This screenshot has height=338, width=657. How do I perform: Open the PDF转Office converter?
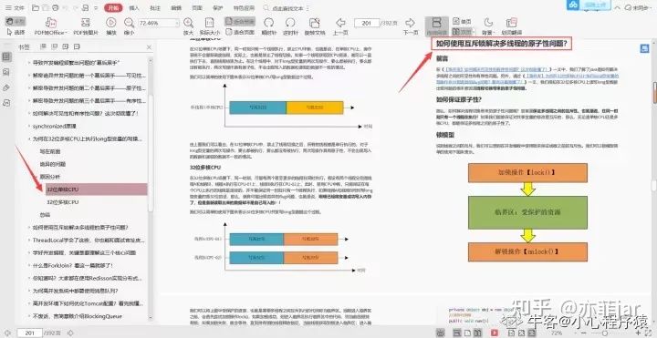[51, 26]
